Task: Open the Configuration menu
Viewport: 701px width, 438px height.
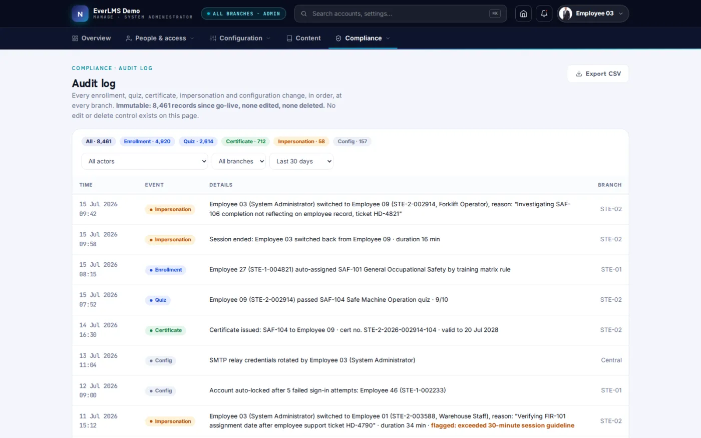Action: click(x=240, y=38)
